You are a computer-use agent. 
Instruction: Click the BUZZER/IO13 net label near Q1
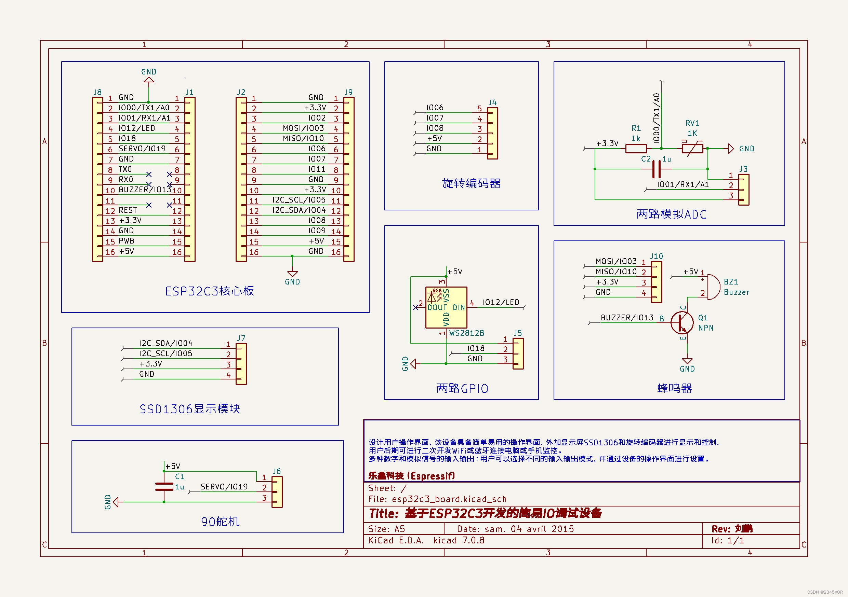[627, 318]
